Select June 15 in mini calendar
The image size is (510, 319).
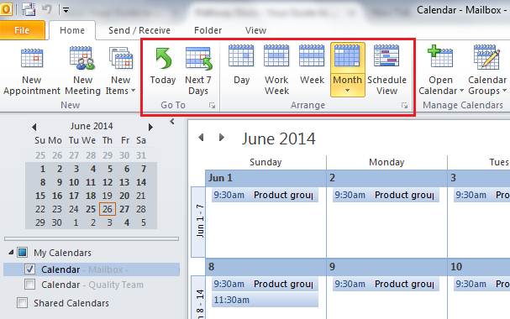pos(40,196)
